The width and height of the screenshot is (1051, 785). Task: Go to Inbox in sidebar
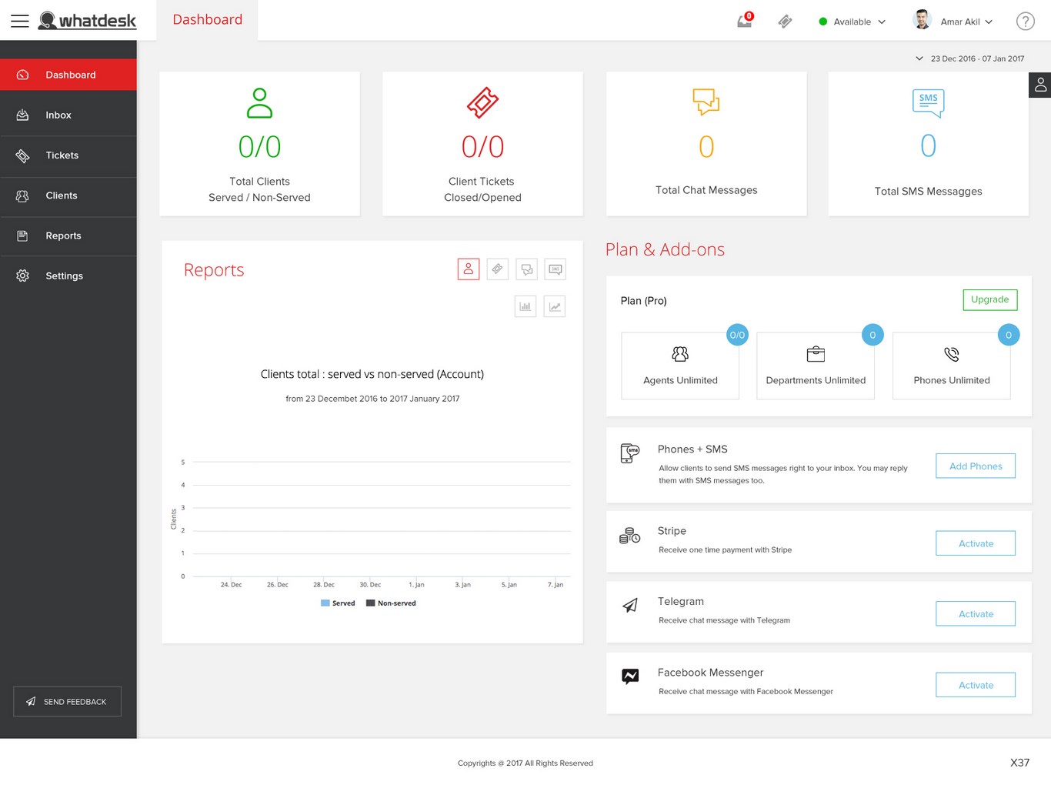pos(58,115)
